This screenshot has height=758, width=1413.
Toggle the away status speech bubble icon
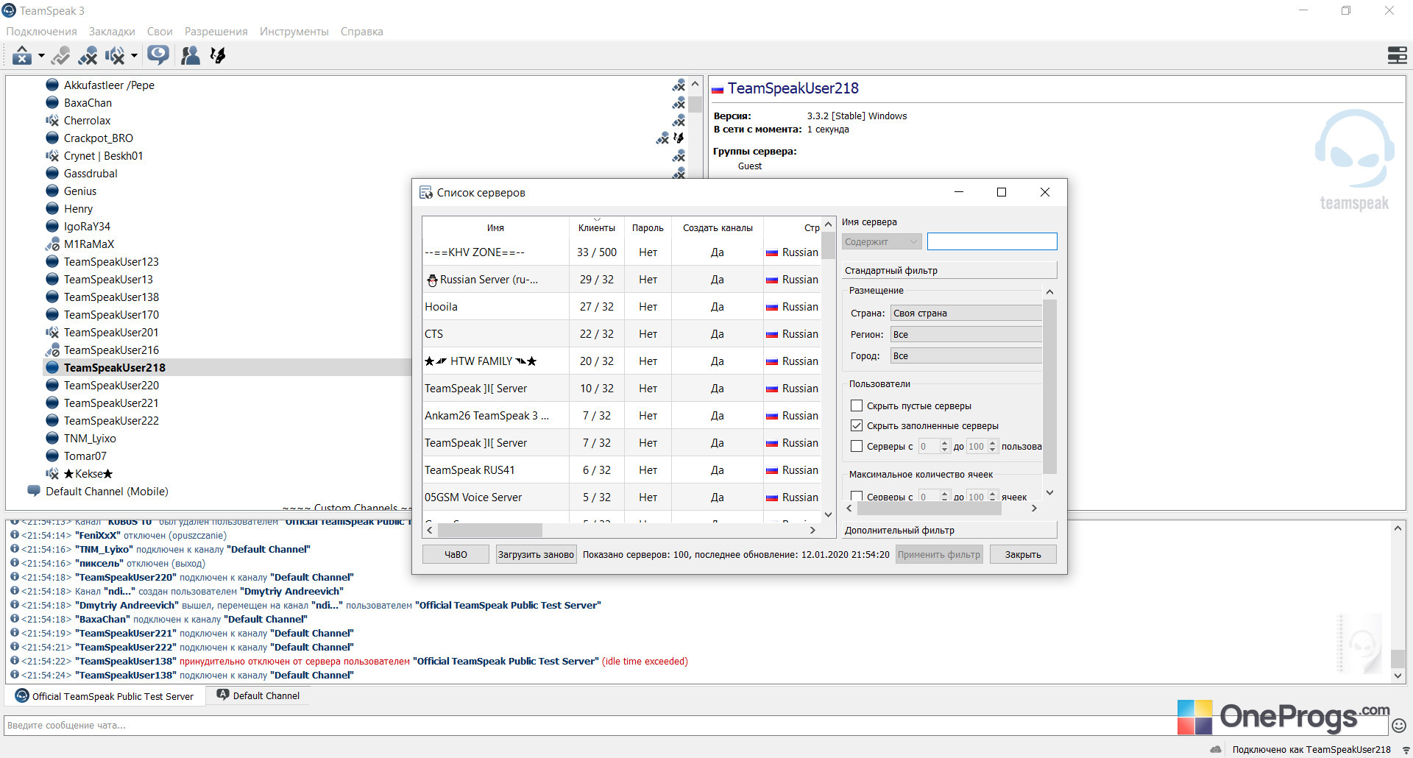[x=158, y=54]
